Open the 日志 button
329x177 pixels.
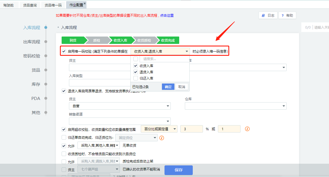coord(268,15)
